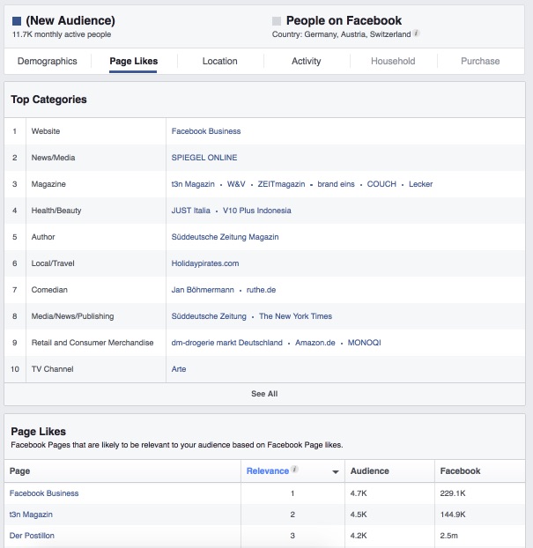Click the Comedian category label

(49, 290)
